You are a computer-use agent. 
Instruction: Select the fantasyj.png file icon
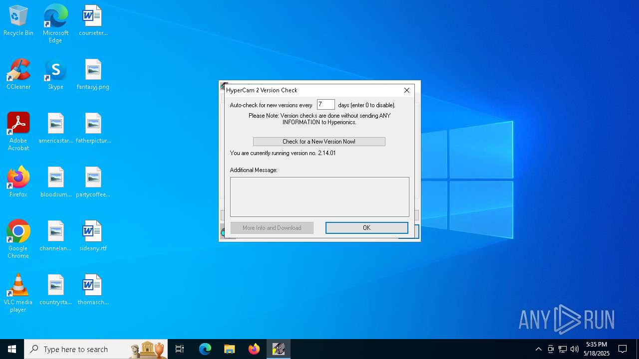click(93, 75)
